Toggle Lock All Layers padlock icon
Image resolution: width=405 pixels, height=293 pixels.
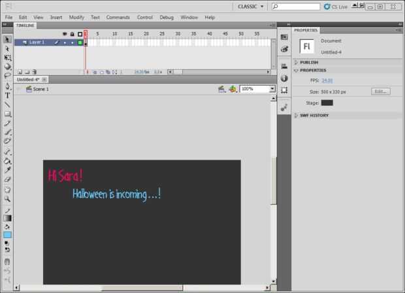pyautogui.click(x=73, y=34)
